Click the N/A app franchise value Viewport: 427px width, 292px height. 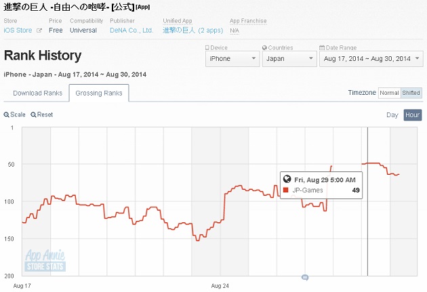pyautogui.click(x=235, y=30)
